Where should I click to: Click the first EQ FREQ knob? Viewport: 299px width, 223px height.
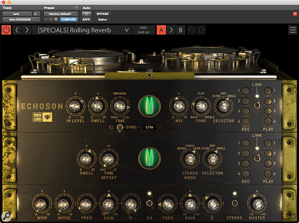click(86, 204)
